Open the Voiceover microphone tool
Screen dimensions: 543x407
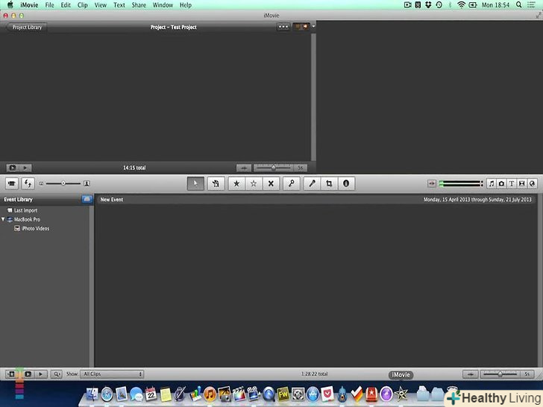[313, 183]
